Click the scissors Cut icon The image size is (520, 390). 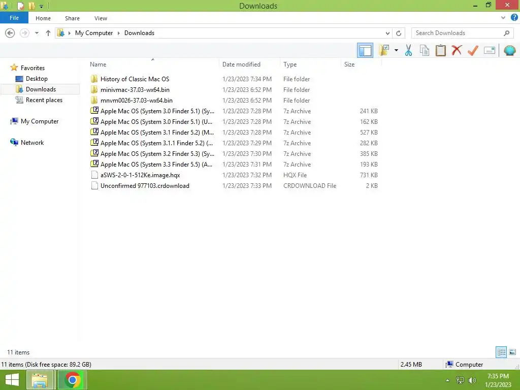point(408,50)
